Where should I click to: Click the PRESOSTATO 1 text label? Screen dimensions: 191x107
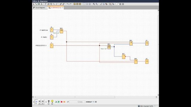(x=41, y=45)
